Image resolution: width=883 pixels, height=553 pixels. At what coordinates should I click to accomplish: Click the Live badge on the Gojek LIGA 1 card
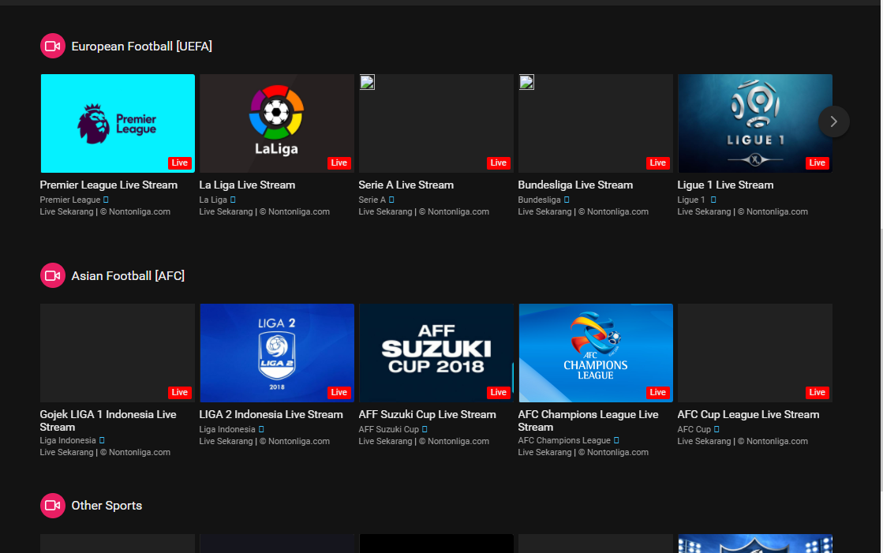[x=180, y=392]
